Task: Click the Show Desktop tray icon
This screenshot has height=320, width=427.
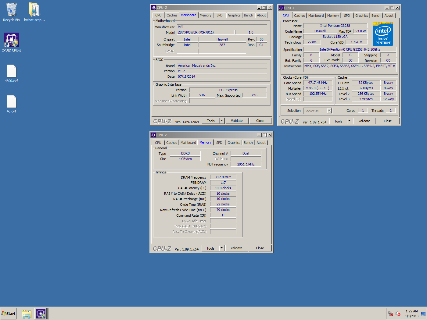Action: 423,314
